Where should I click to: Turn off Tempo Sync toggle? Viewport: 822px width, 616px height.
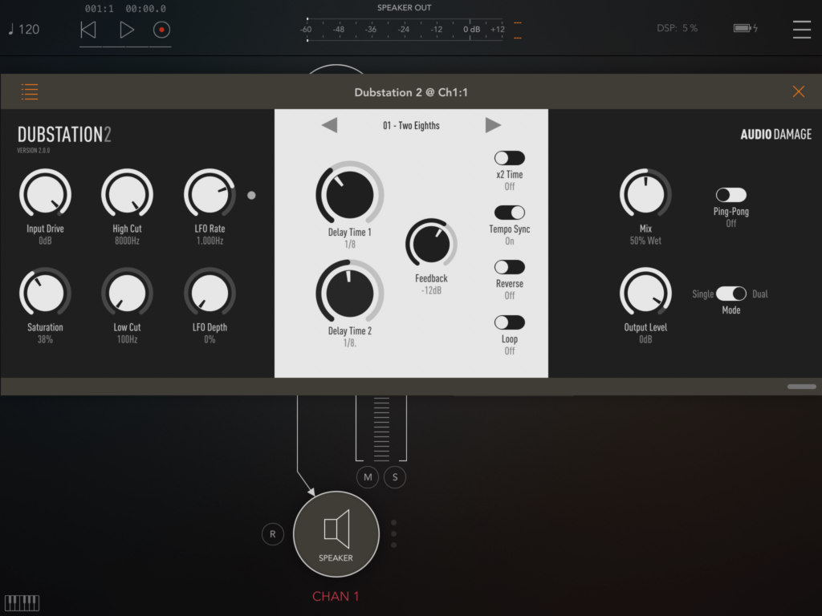click(509, 213)
